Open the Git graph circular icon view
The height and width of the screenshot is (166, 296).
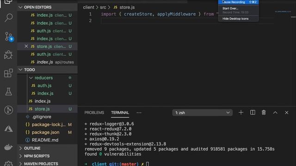[x=8, y=110]
